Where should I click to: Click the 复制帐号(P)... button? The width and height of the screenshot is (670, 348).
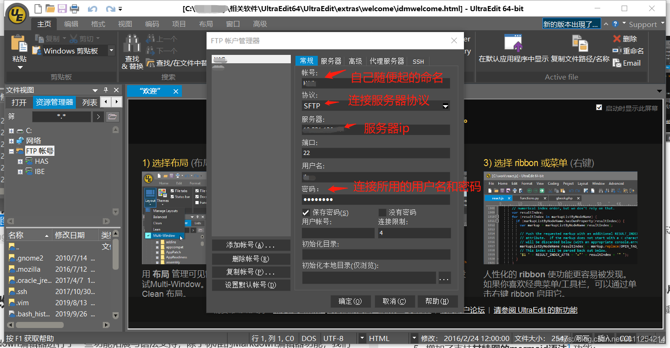point(251,272)
